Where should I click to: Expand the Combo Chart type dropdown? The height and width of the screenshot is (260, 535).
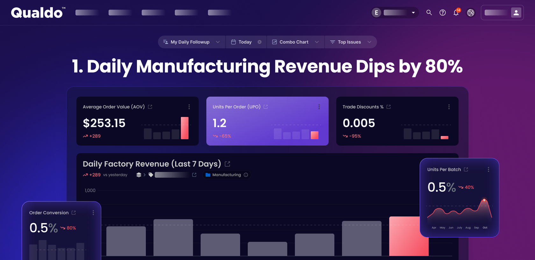pyautogui.click(x=317, y=42)
